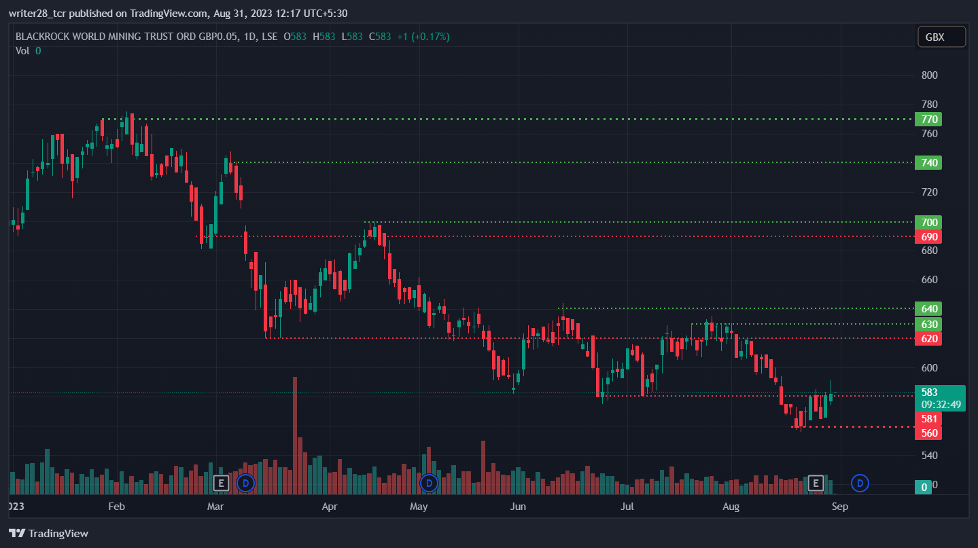The image size is (978, 548).
Task: Click the D dividend marker near March
Action: point(245,483)
